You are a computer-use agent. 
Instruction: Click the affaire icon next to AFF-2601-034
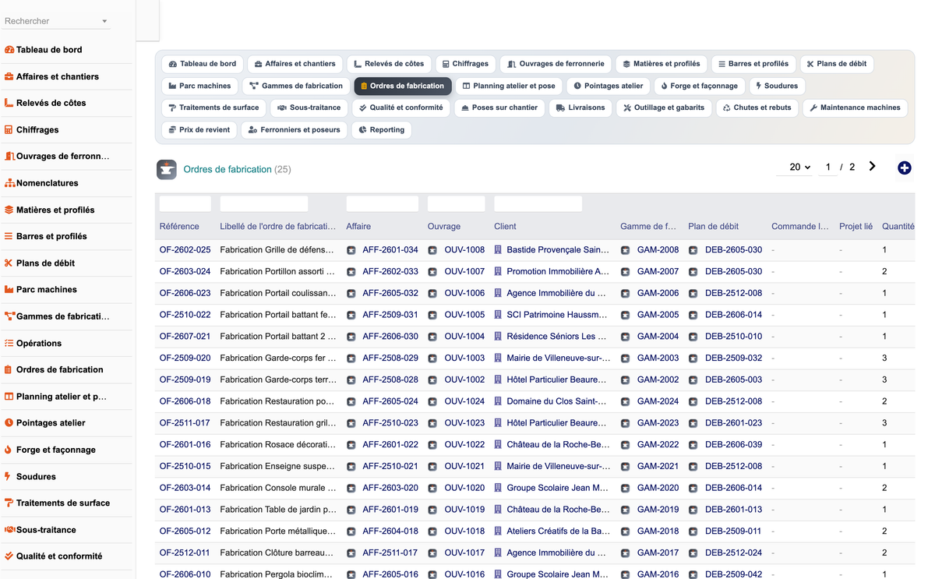pyautogui.click(x=351, y=250)
